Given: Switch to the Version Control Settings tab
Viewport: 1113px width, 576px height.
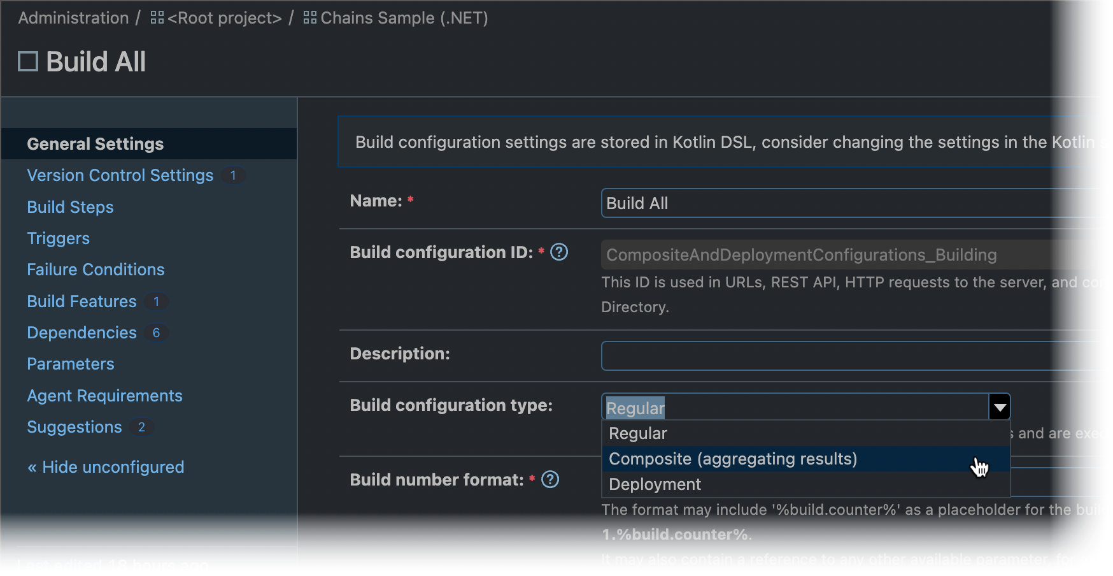Looking at the screenshot, I should [x=120, y=175].
